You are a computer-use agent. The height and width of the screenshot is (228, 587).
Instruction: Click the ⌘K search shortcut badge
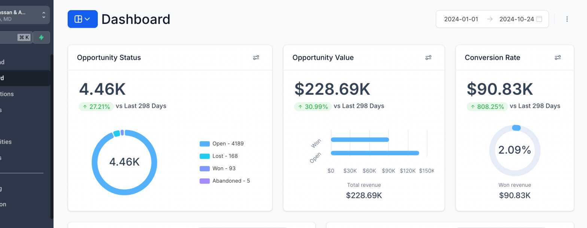click(x=24, y=37)
